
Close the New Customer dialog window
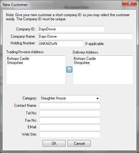tap(129, 3)
